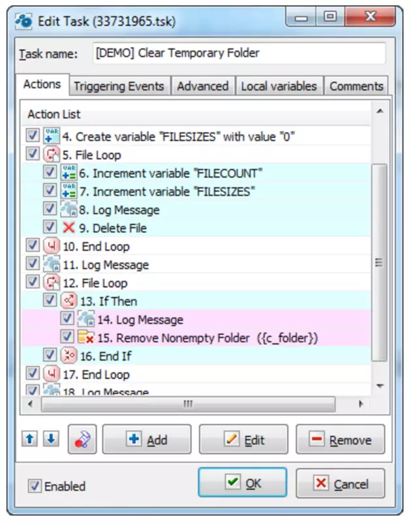This screenshot has height=522, width=411.
Task: Toggle checkbox for 11. Log Message
Action: (33, 264)
